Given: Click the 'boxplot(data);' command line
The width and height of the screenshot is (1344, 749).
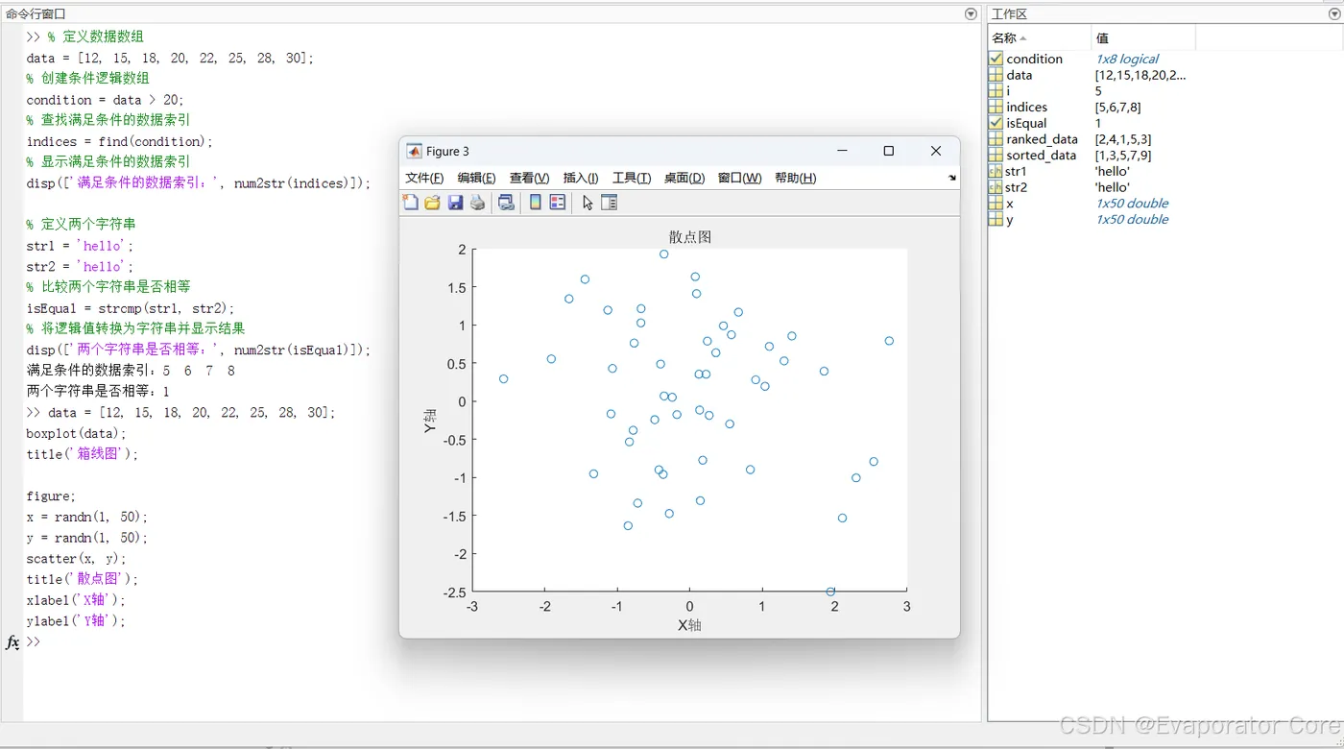Looking at the screenshot, I should [x=77, y=433].
